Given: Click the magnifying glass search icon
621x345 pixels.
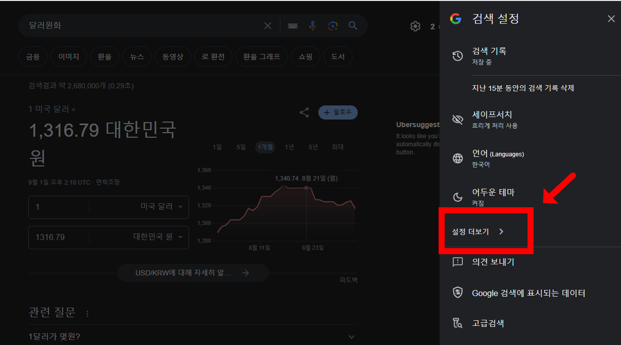Looking at the screenshot, I should (353, 26).
